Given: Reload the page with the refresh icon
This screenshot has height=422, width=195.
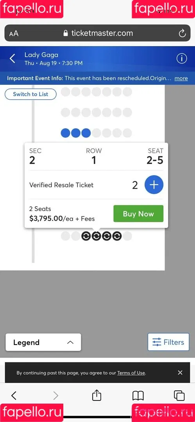Looking at the screenshot, I should pos(182,33).
